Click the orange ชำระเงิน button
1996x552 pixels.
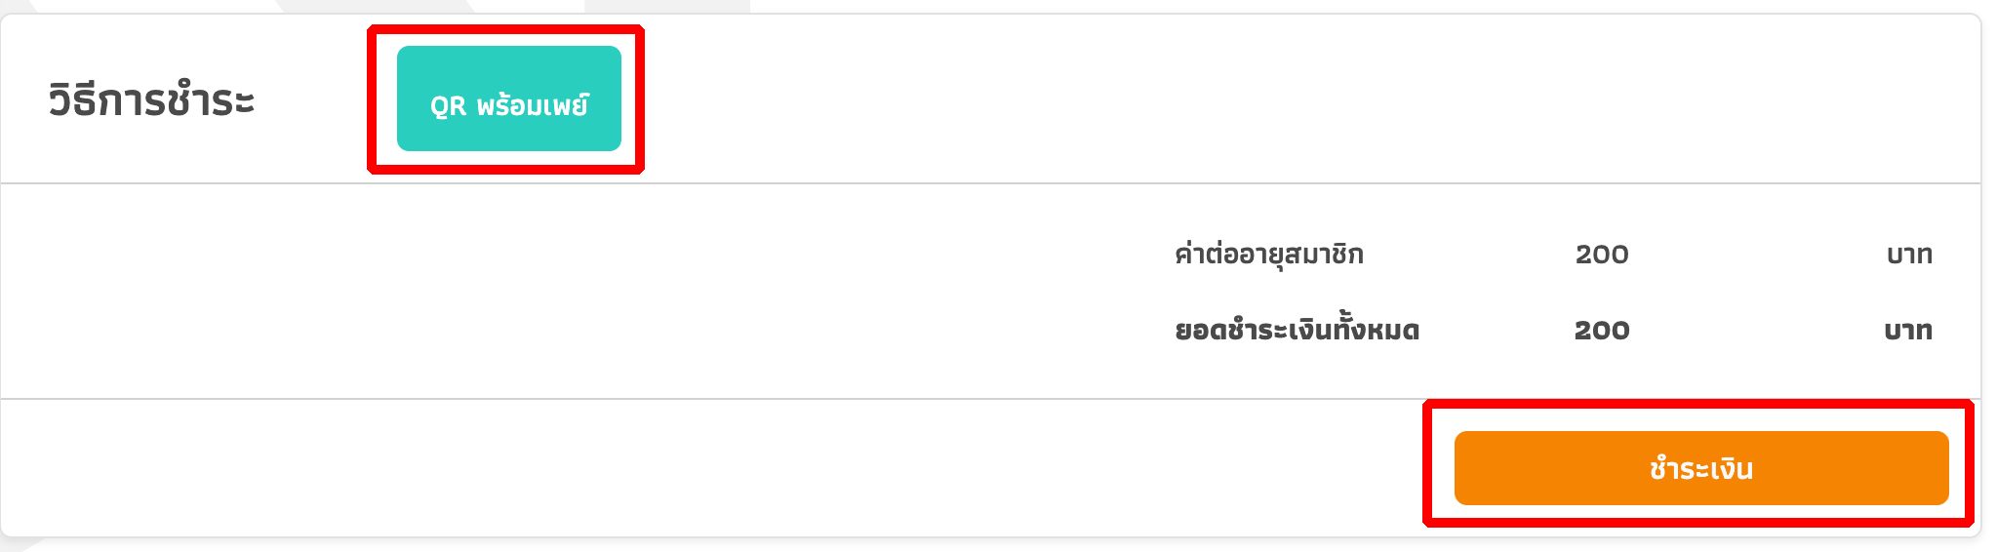click(1700, 468)
